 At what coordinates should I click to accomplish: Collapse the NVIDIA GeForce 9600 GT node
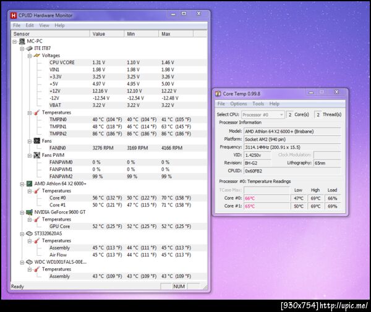coord(22,213)
